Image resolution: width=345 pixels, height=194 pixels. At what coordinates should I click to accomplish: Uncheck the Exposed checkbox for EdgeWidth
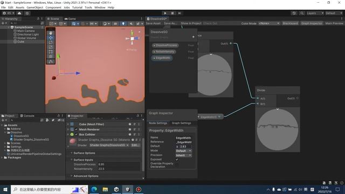(x=177, y=160)
